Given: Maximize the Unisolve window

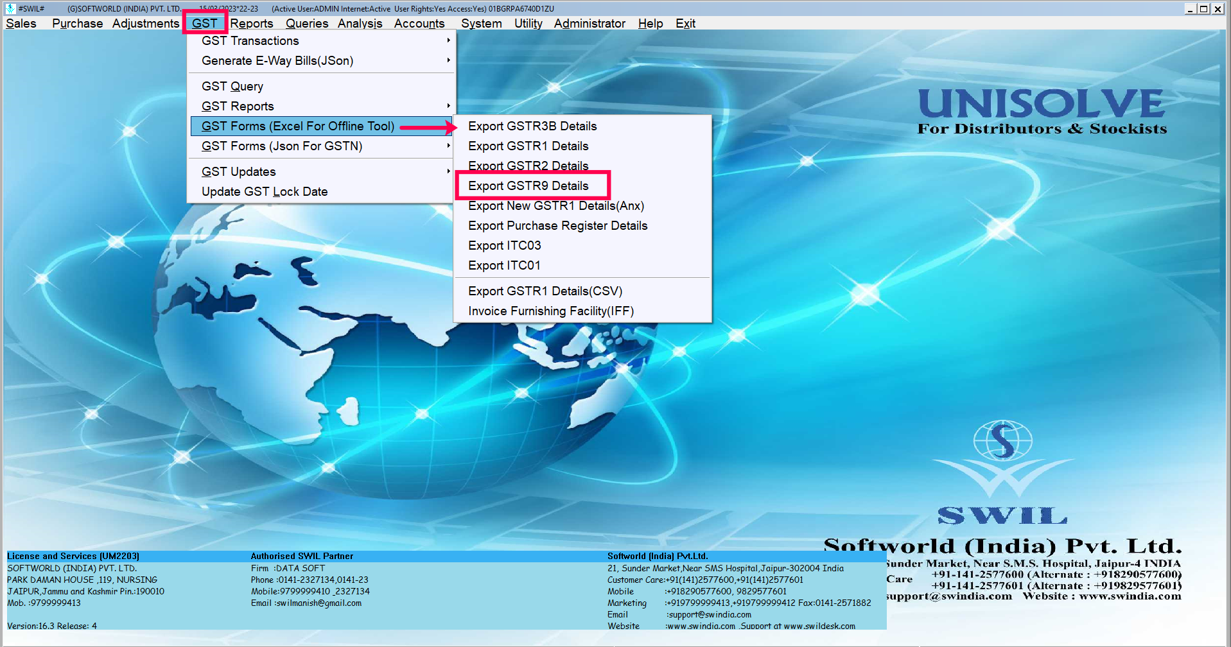Looking at the screenshot, I should click(1203, 9).
